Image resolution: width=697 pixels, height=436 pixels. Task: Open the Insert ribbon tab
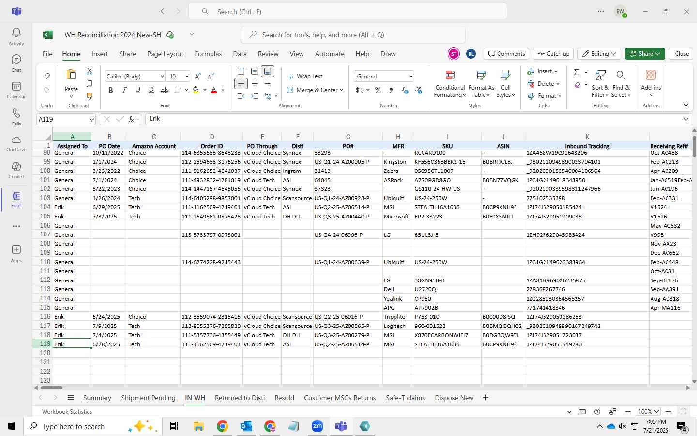point(100,54)
